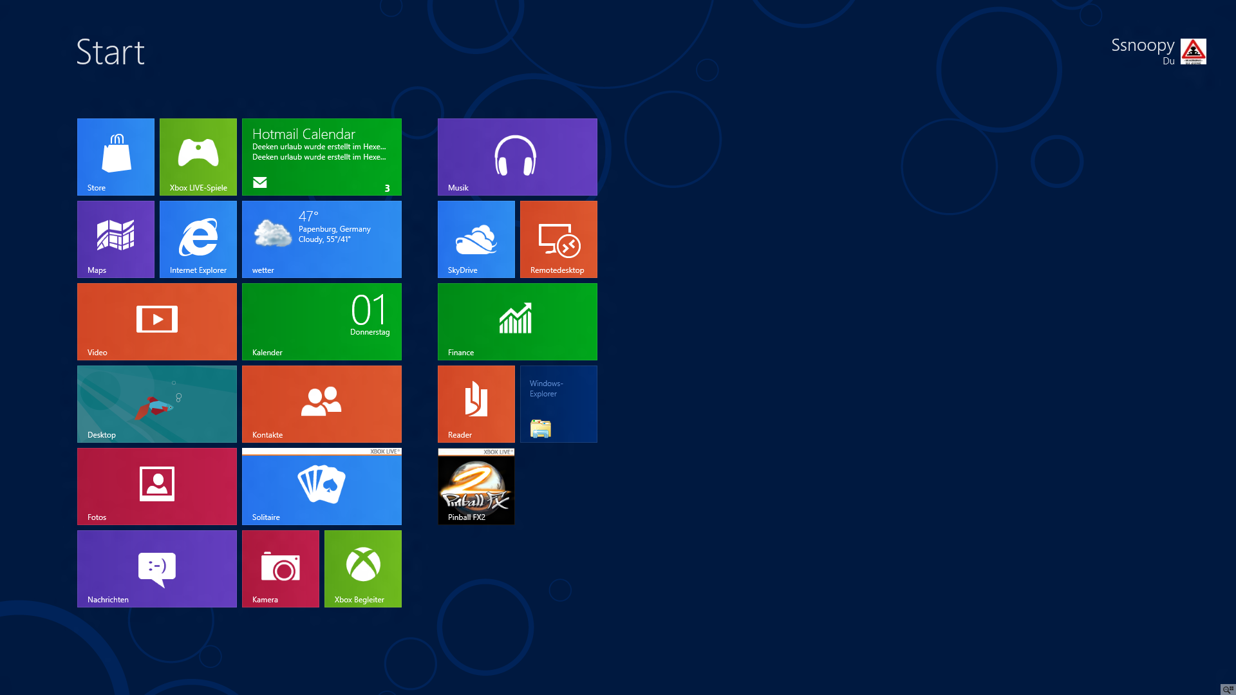The image size is (1236, 695).
Task: Launch the Remotedesktop tile
Action: pos(559,239)
